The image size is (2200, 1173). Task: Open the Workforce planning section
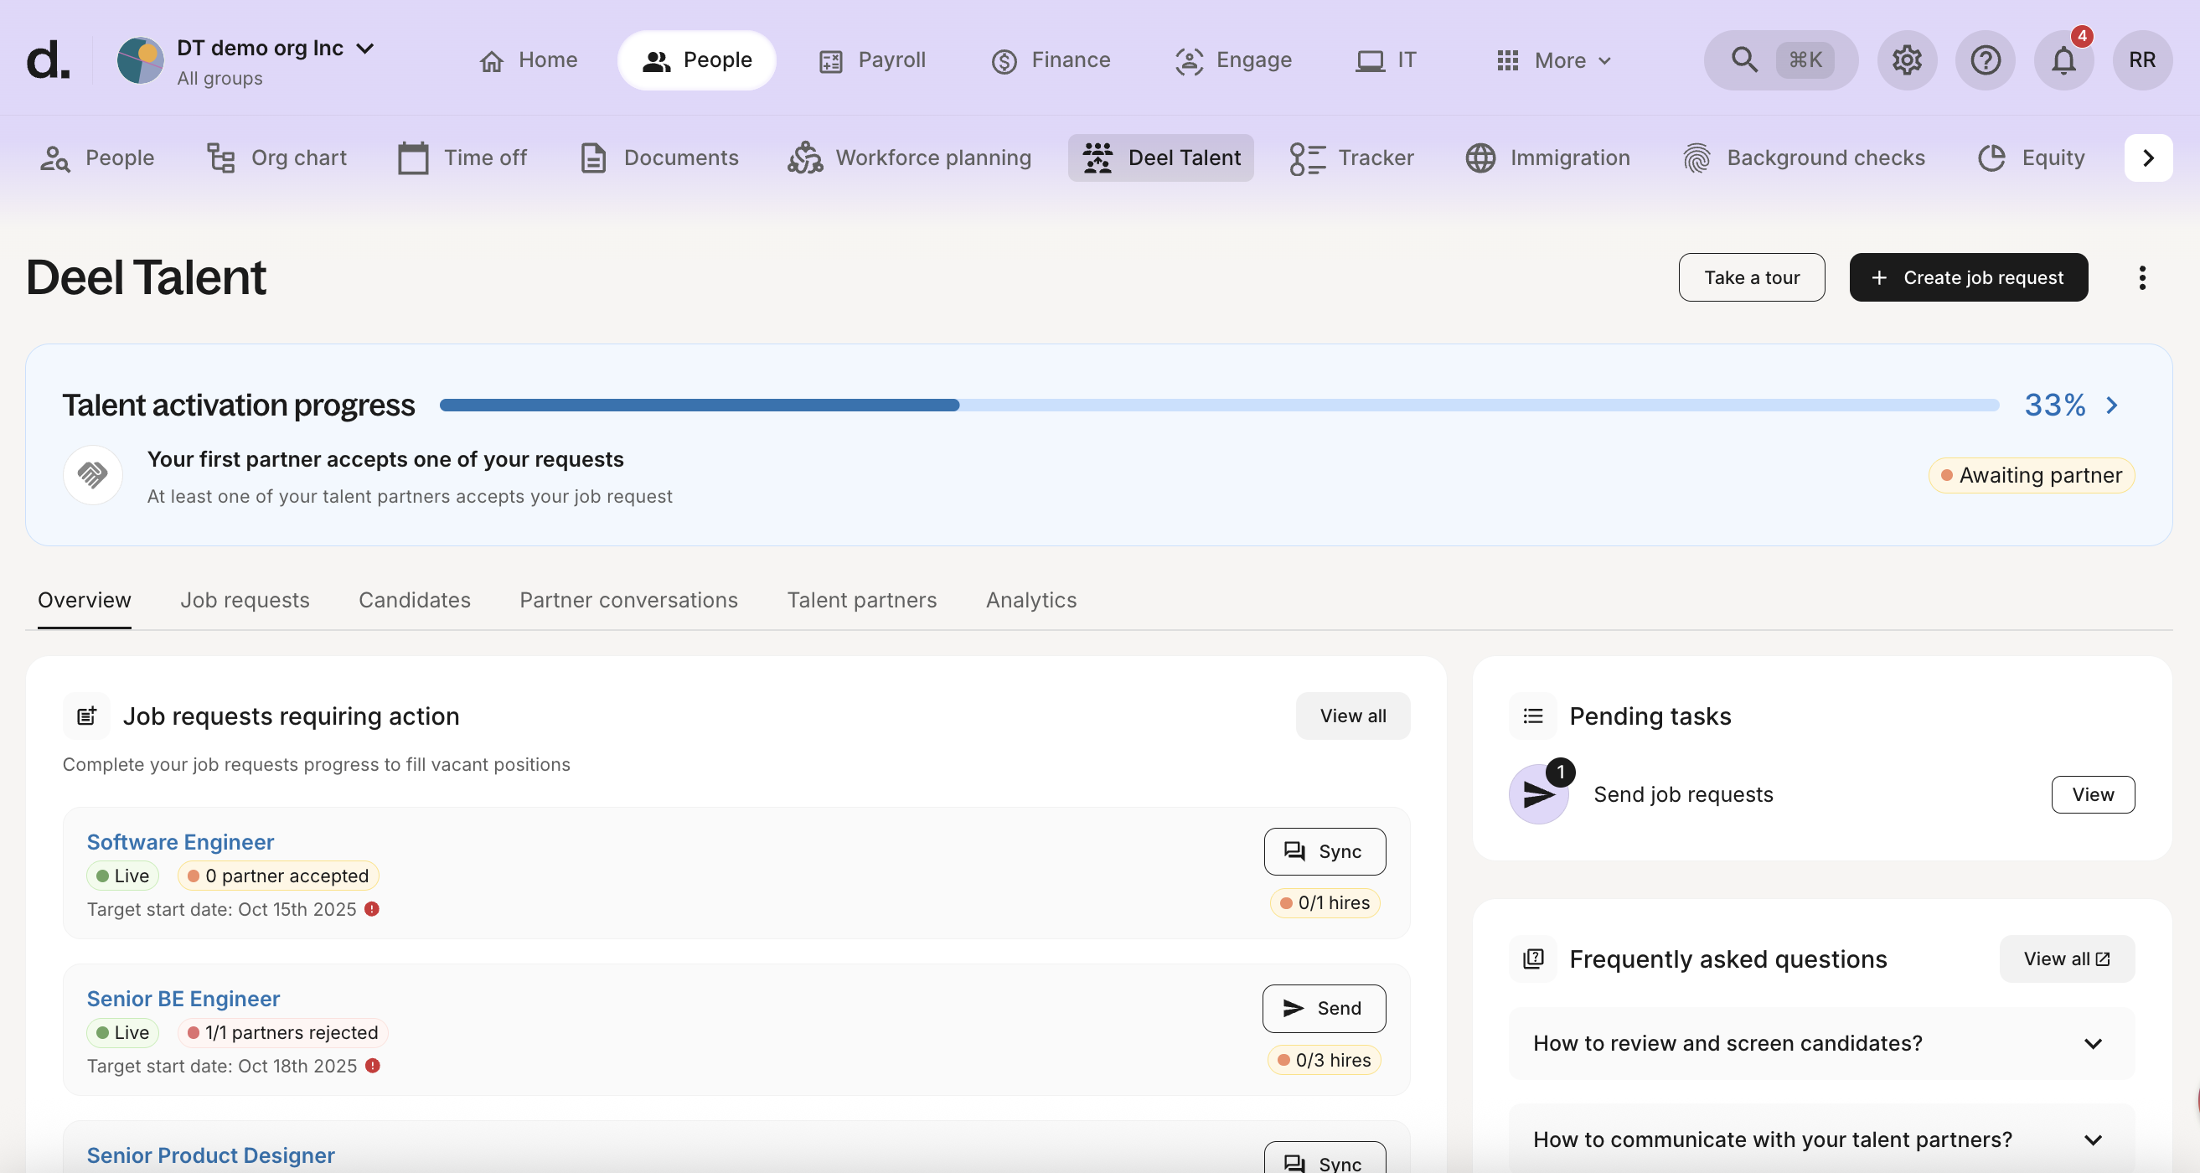pos(911,158)
